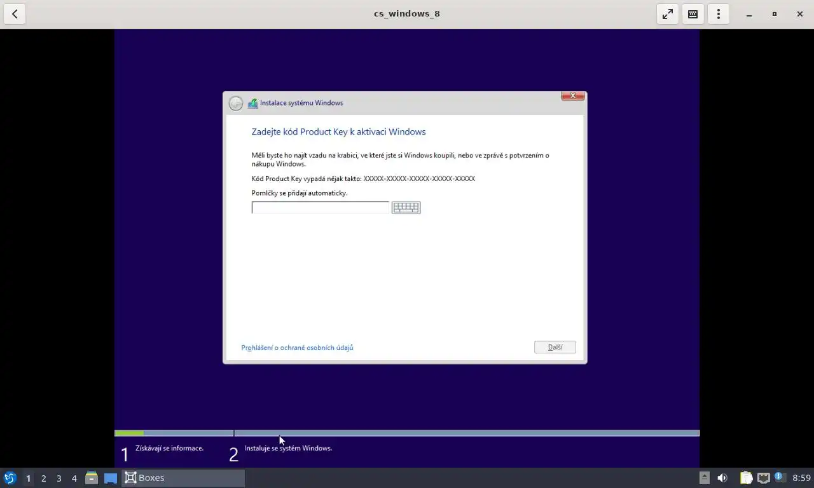Click the Instaluje se systém Windows label

pyautogui.click(x=288, y=448)
